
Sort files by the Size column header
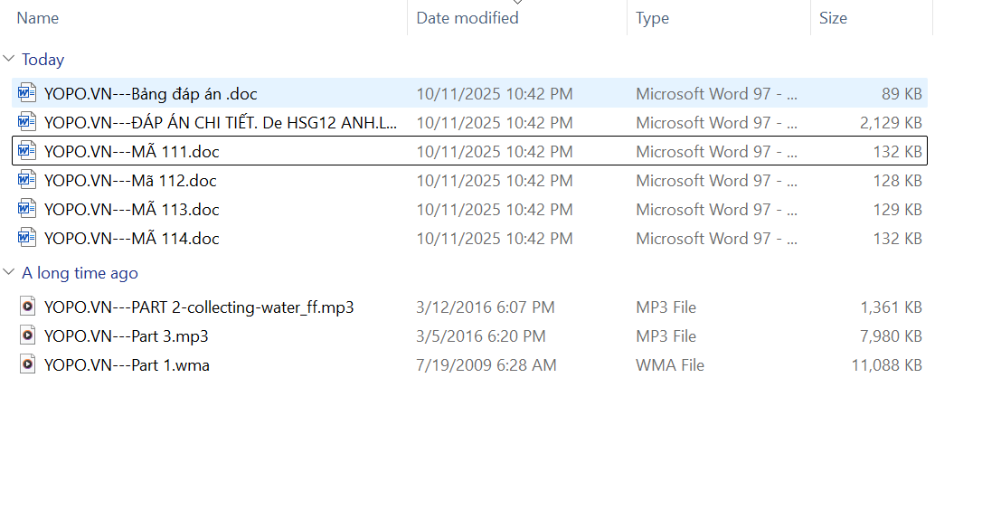[833, 17]
